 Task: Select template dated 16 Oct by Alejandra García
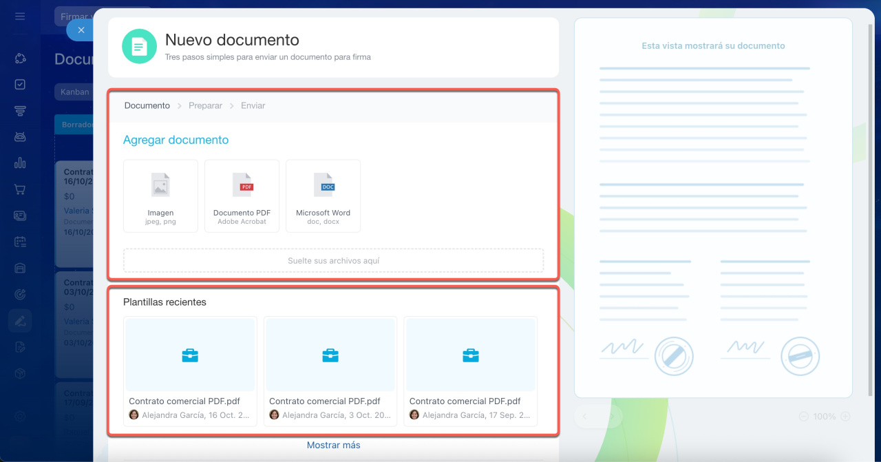190,372
